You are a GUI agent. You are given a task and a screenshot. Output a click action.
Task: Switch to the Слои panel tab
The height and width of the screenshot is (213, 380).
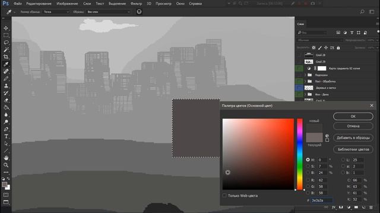300,24
